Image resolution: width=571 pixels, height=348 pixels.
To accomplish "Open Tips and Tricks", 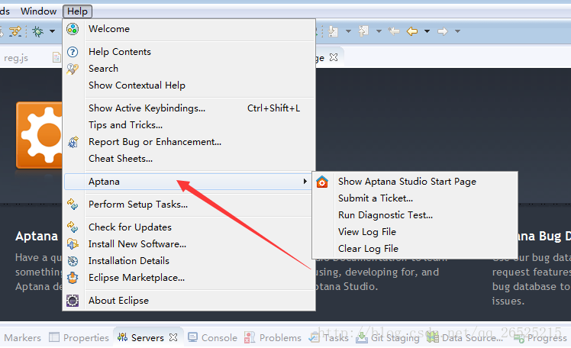I will (x=189, y=125).
